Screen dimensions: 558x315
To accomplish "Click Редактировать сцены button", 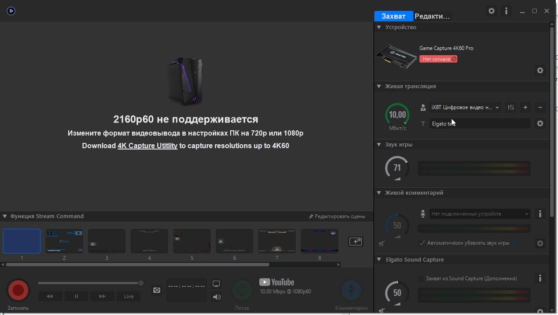I will click(337, 216).
